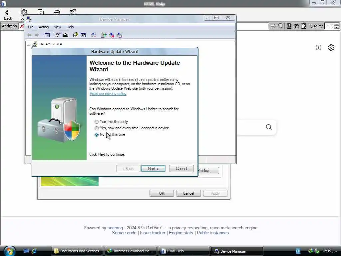This screenshot has width=341, height=256.
Task: Select 'Yes, this time only' radio option
Action: click(x=97, y=122)
